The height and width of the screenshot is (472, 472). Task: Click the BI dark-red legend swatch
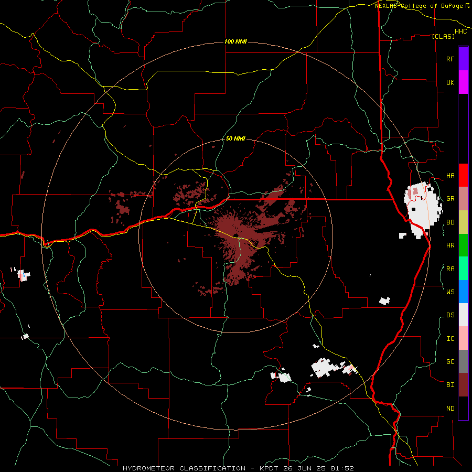point(463,385)
